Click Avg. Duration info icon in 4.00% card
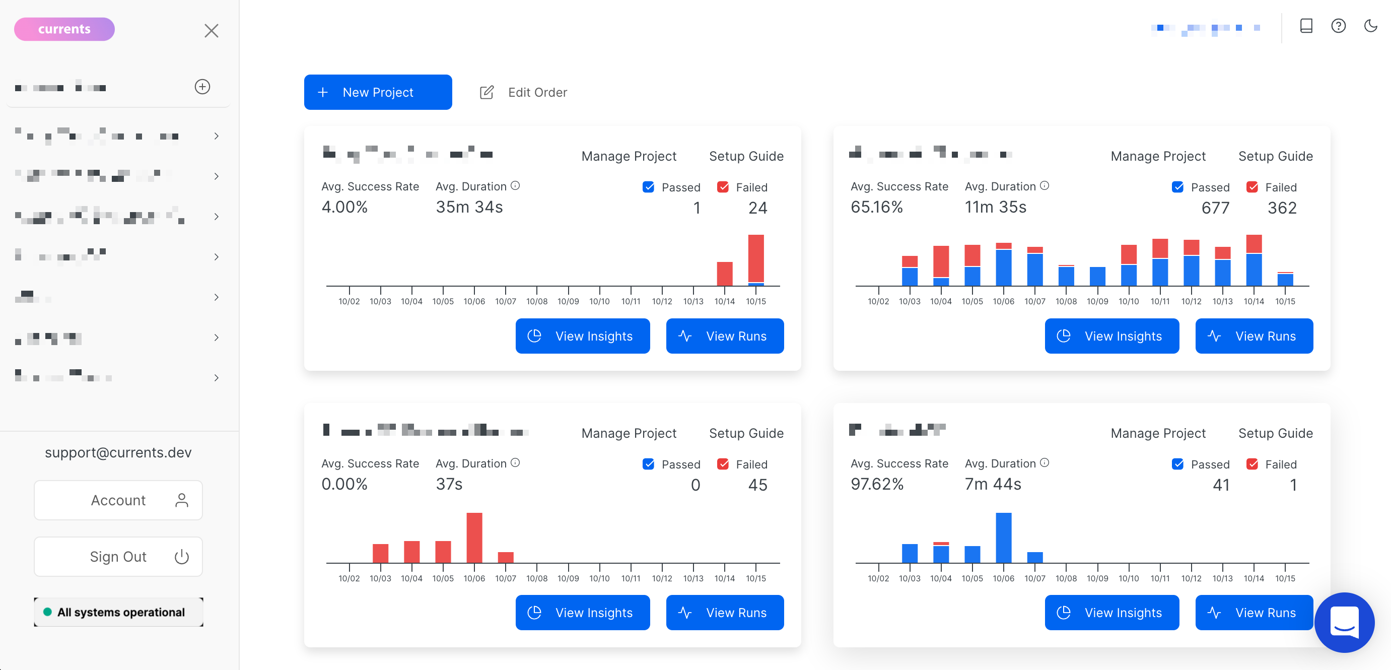Image resolution: width=1391 pixels, height=670 pixels. (x=515, y=186)
